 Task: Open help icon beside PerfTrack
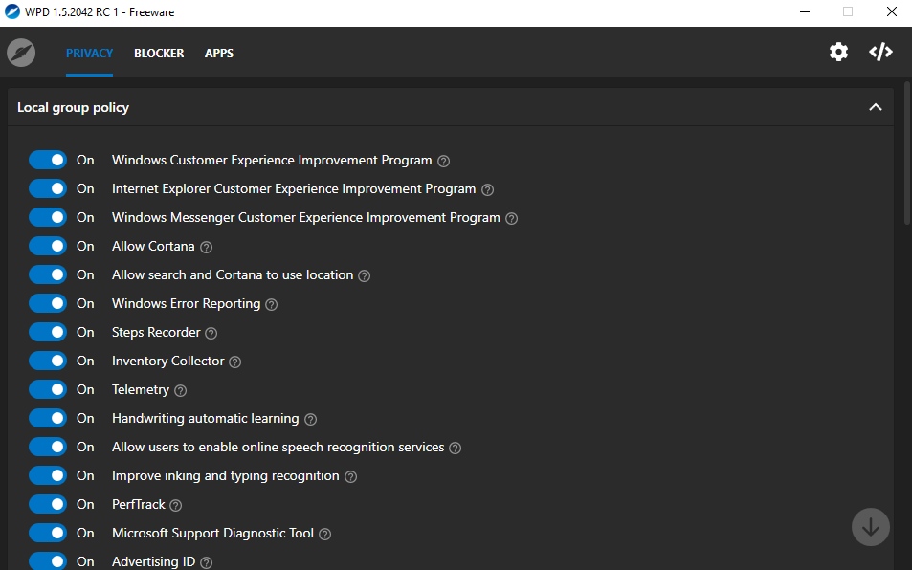pyautogui.click(x=176, y=506)
